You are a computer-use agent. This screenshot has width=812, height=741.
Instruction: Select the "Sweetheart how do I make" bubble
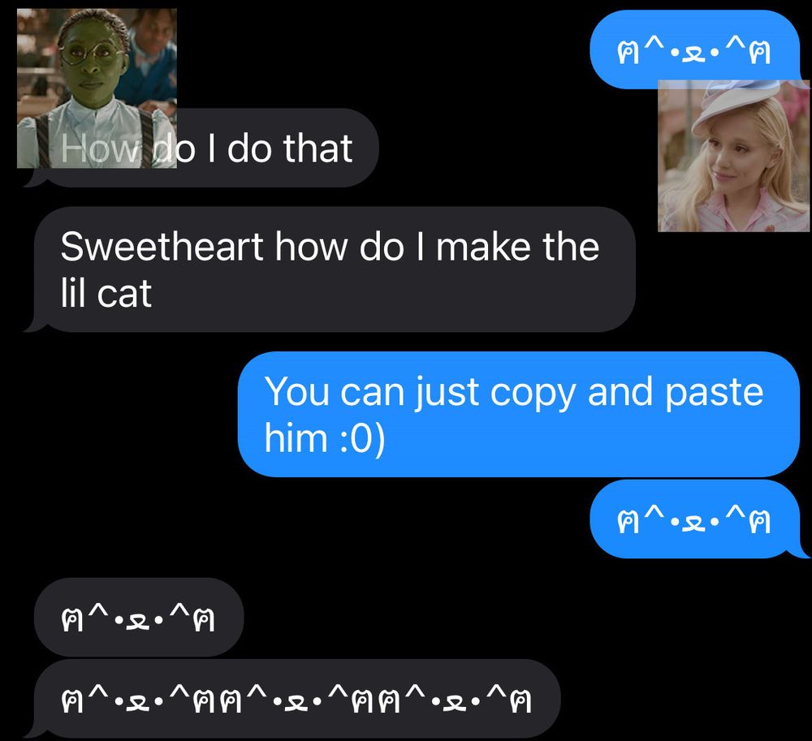coord(330,269)
